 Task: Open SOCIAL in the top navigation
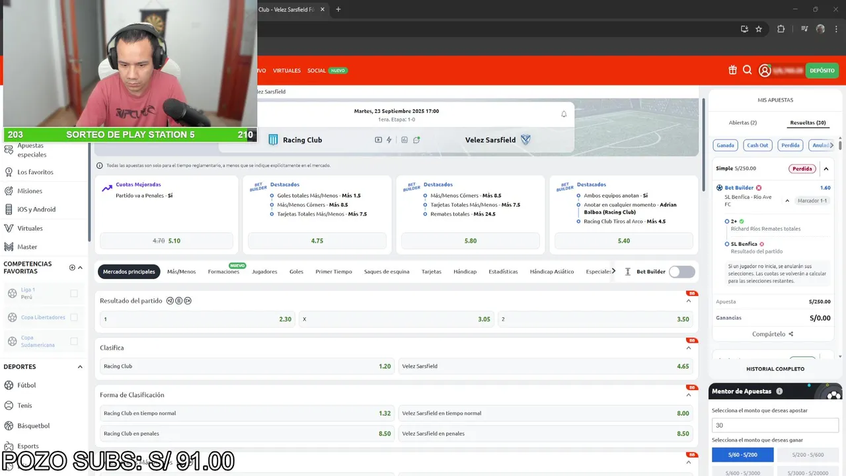317,71
